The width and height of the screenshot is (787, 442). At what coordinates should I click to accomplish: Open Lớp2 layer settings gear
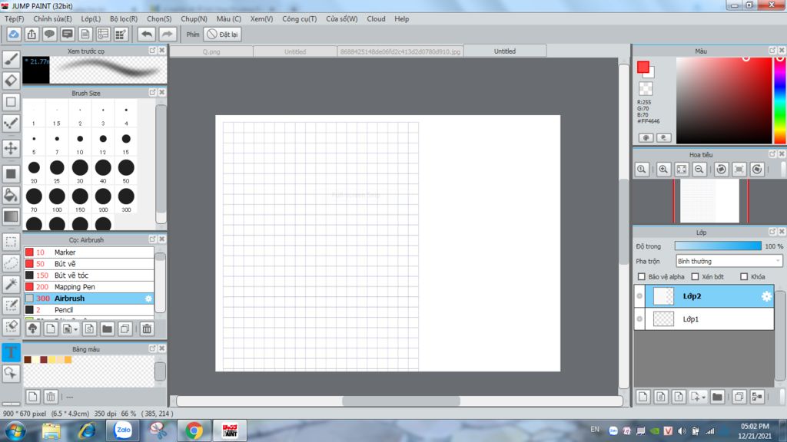(766, 296)
